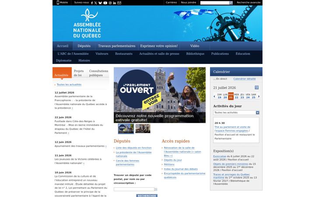Image resolution: width=315 pixels, height=197 pixels.
Task: Select Samedi 25 in the calendar
Action: pos(253,96)
